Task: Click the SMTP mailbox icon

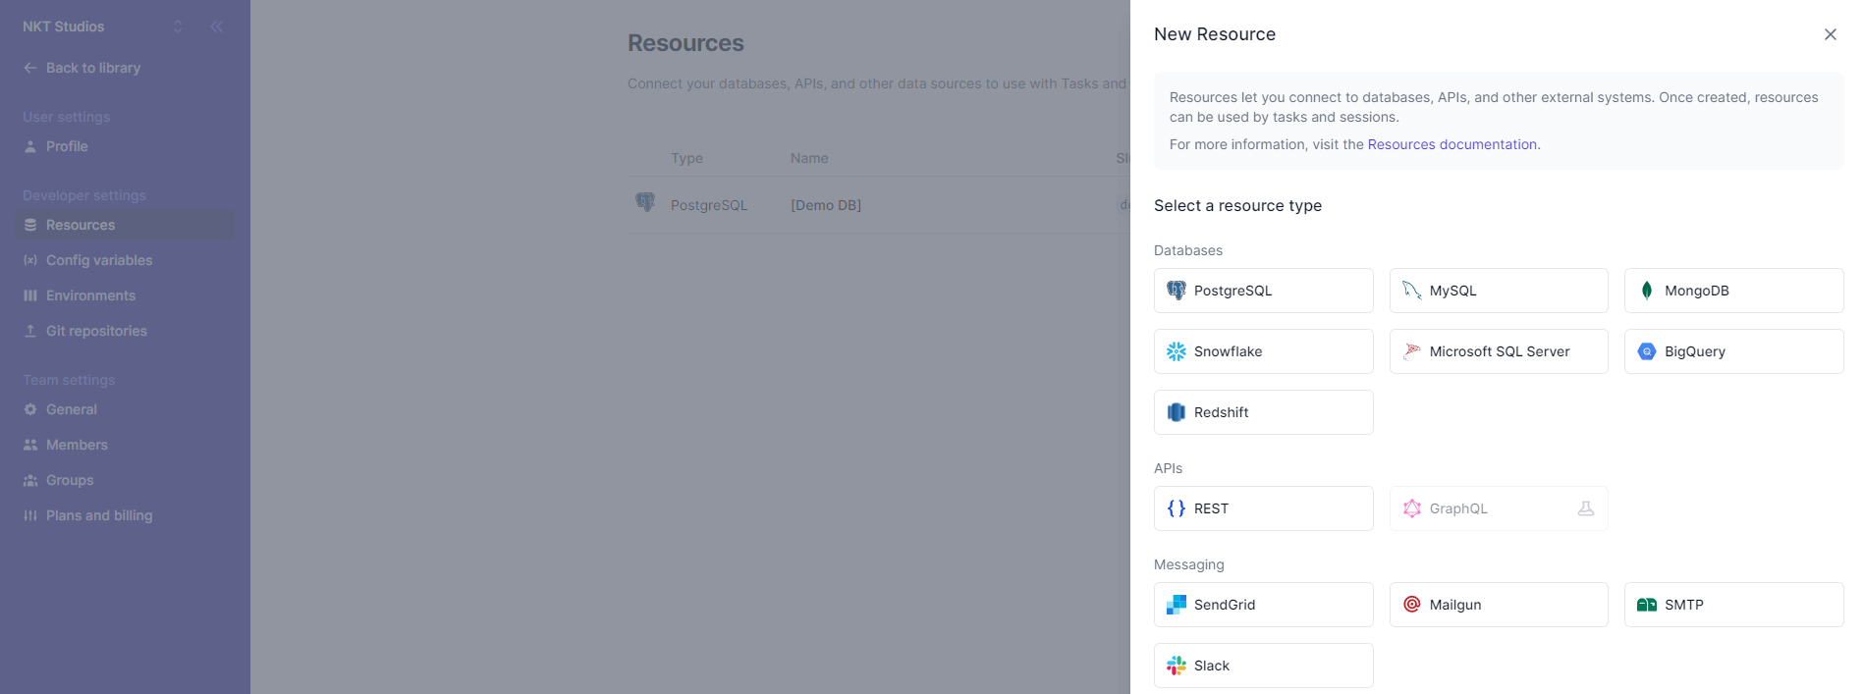Action: (1647, 605)
